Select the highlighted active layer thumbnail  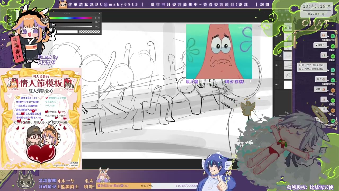click(288, 56)
